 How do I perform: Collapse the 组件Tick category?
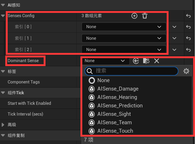click(x=3, y=93)
